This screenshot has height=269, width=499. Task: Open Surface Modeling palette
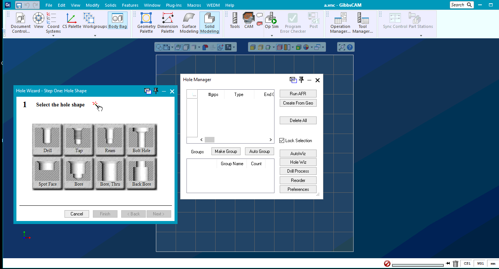coord(189,23)
